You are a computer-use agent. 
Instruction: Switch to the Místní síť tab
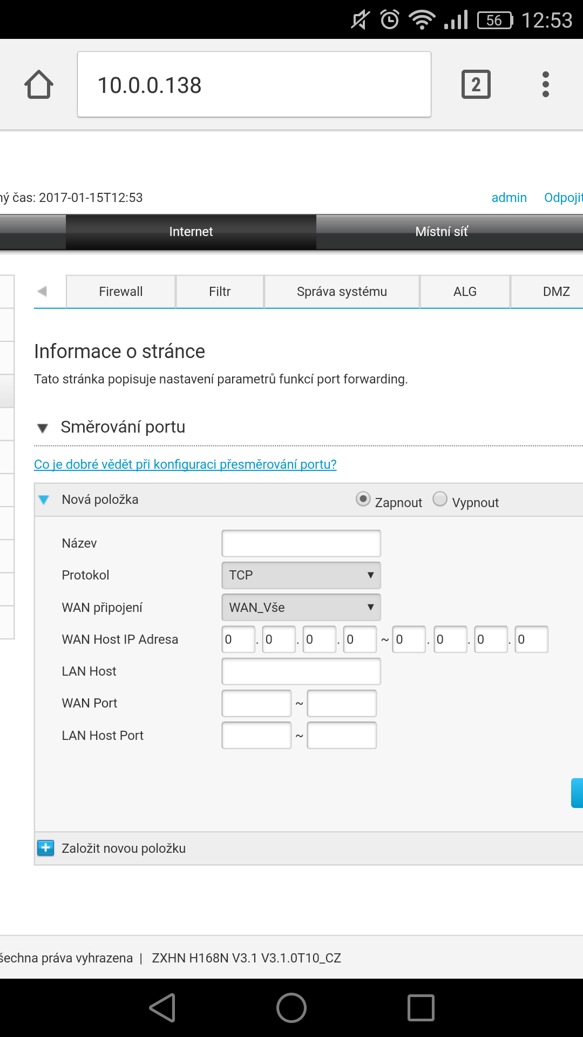pyautogui.click(x=441, y=232)
